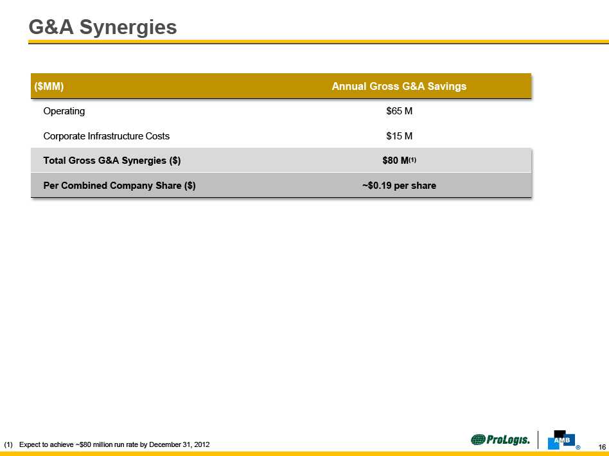
Task: Click the ProLogis green globe emblem
Action: coord(479,440)
